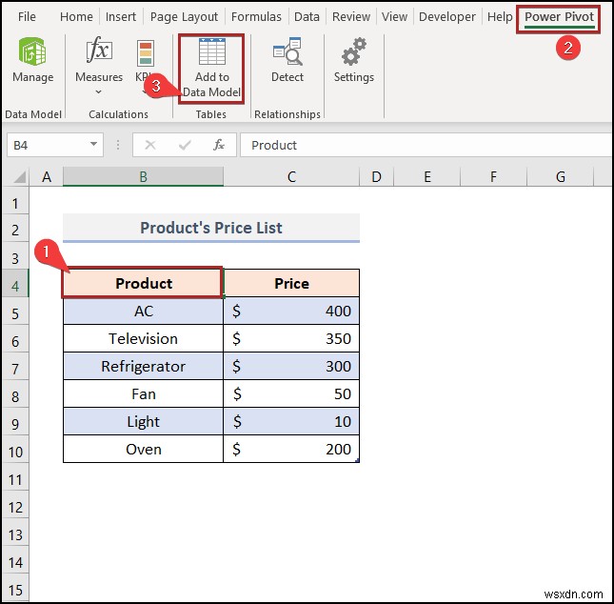Screen dimensions: 614x604
Task: Select the price cell showing 300
Action: [291, 366]
